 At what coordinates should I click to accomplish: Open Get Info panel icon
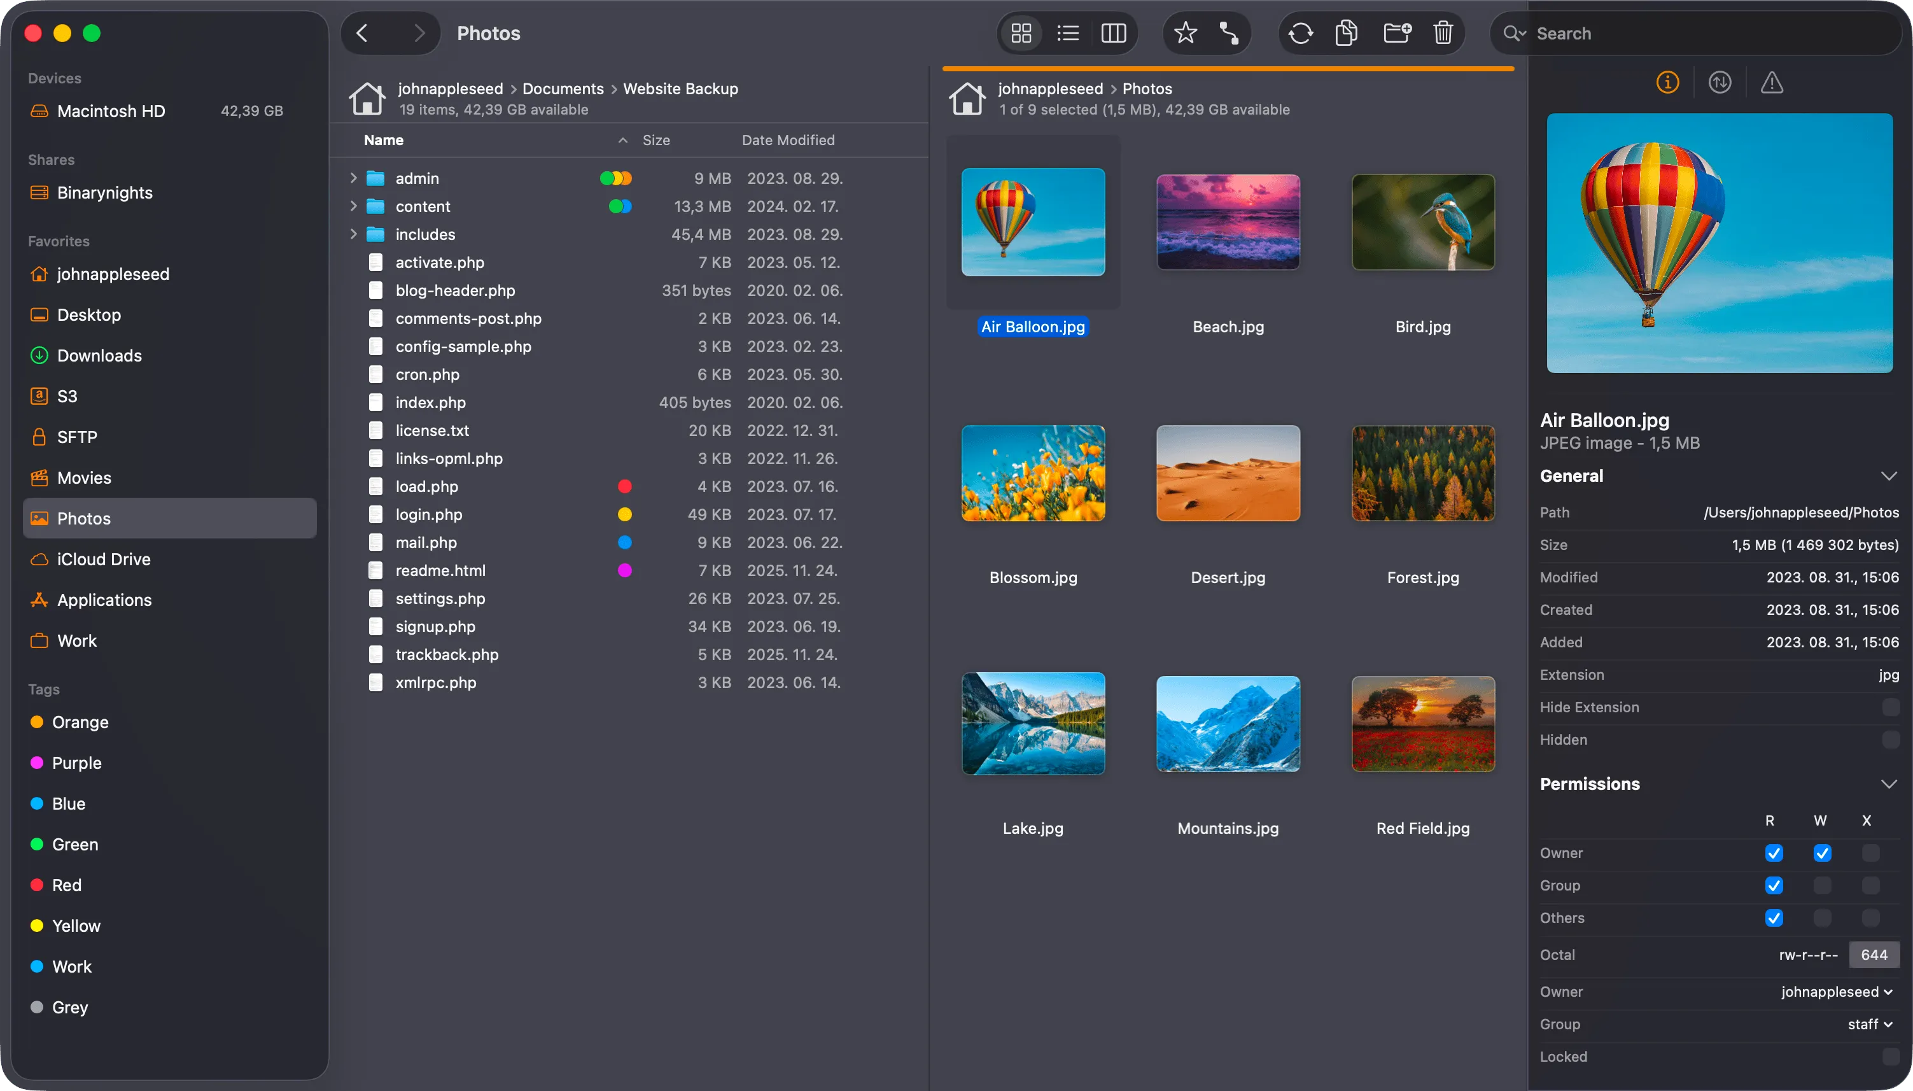point(1667,82)
